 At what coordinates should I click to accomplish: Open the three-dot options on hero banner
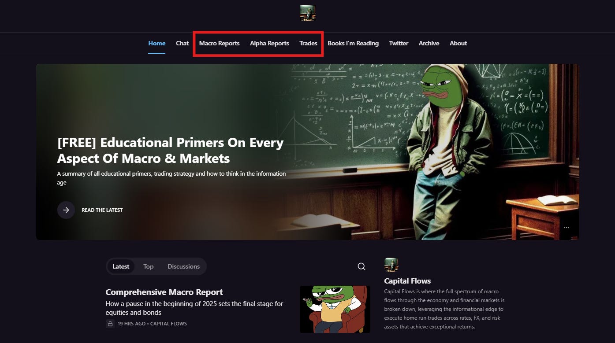click(567, 228)
